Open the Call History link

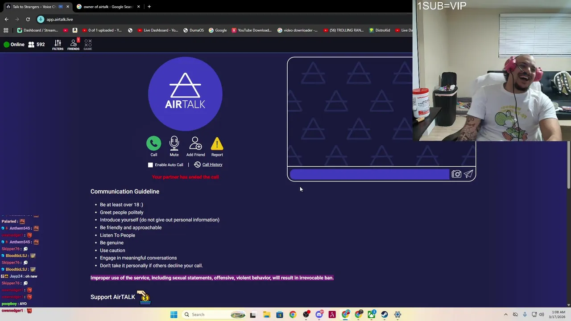pyautogui.click(x=212, y=165)
